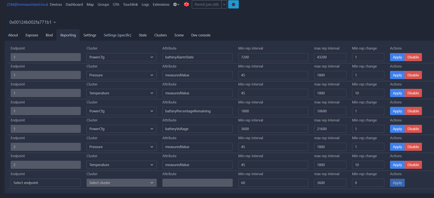
Task: Expand the Permit join dropdown arrow
Action: (224, 4)
